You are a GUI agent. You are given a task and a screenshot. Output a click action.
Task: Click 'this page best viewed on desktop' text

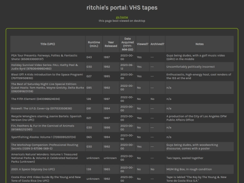point(122,21)
